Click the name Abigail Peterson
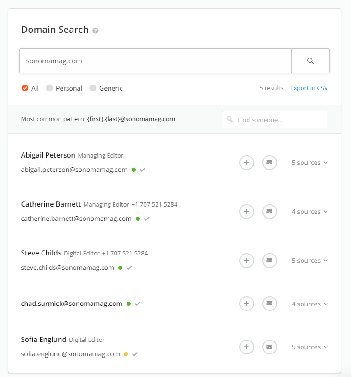This screenshot has height=377, width=351. 48,155
